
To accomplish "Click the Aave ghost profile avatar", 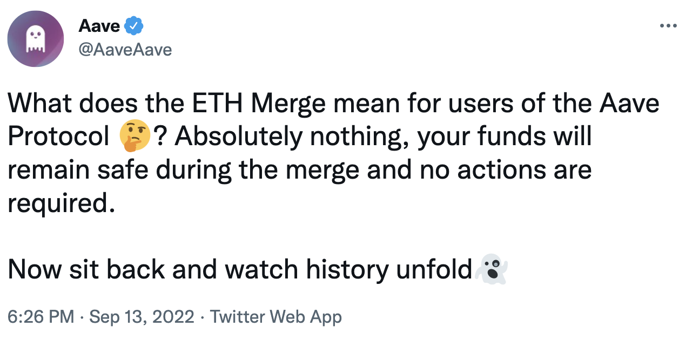I will [36, 38].
